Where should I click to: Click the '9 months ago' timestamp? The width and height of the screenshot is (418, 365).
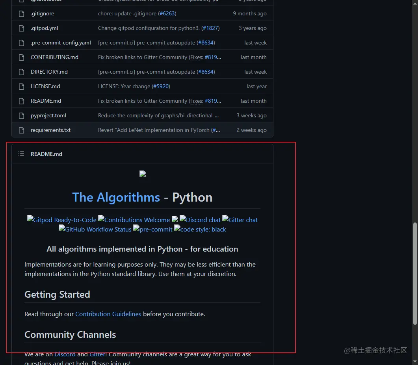250,14
